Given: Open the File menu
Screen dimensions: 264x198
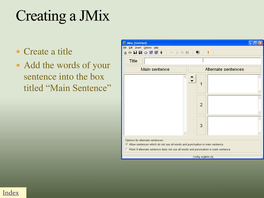Looking at the screenshot, I should 125,48.
